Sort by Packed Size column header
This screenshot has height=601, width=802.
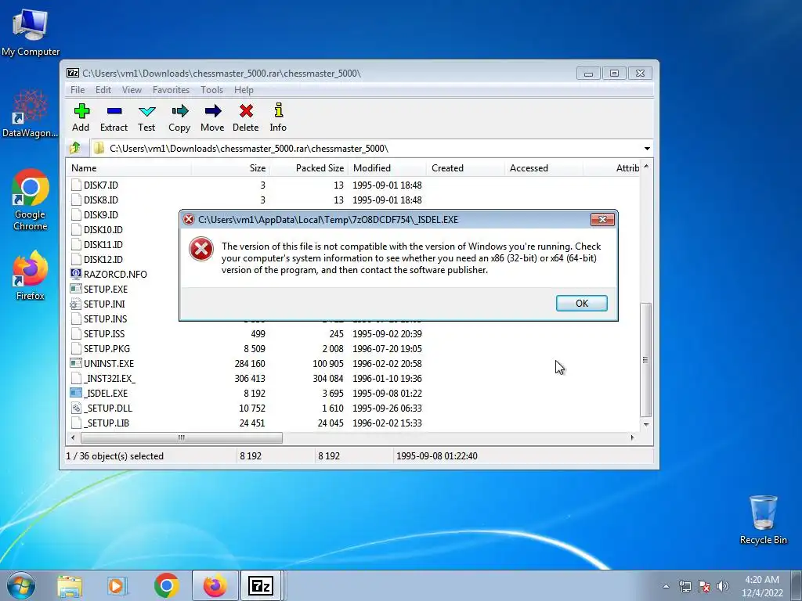coord(309,168)
